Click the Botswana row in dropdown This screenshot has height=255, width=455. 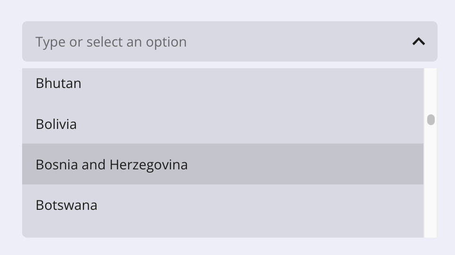pos(223,205)
